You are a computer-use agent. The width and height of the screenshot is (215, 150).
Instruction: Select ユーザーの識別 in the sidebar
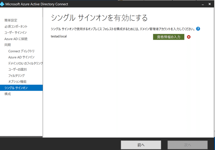[17, 69]
